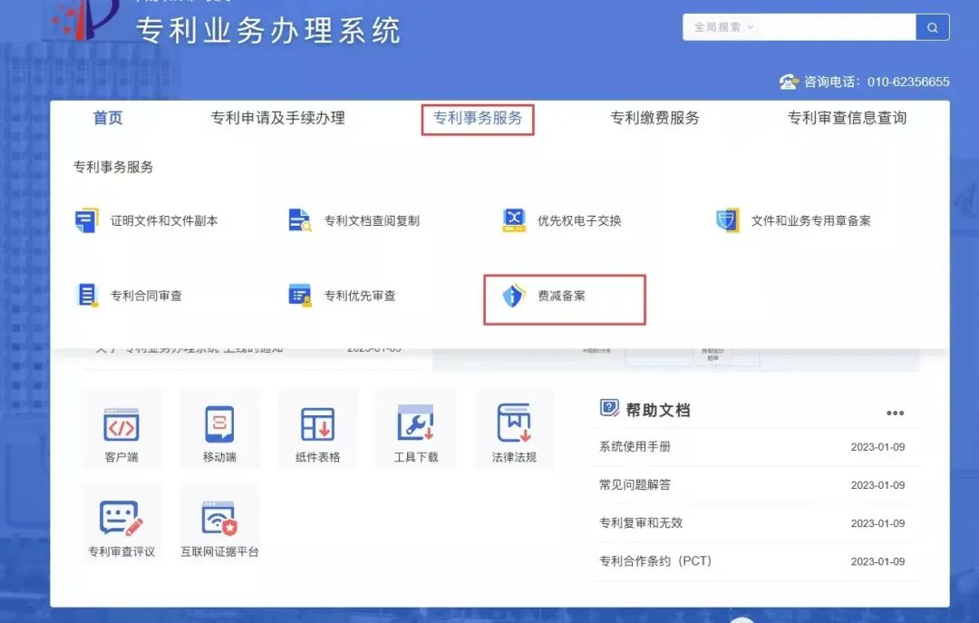Image resolution: width=979 pixels, height=623 pixels.
Task: Open the 客户端 (Client) app icon
Action: [122, 428]
